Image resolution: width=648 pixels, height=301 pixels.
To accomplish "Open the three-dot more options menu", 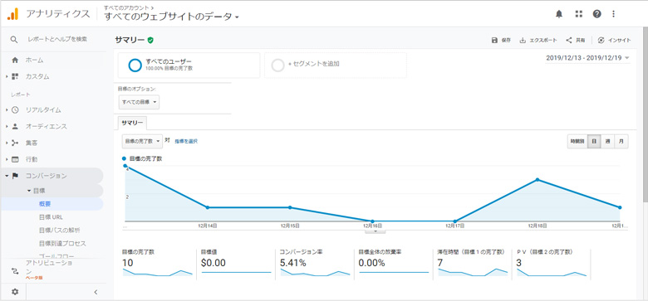I will pos(613,14).
